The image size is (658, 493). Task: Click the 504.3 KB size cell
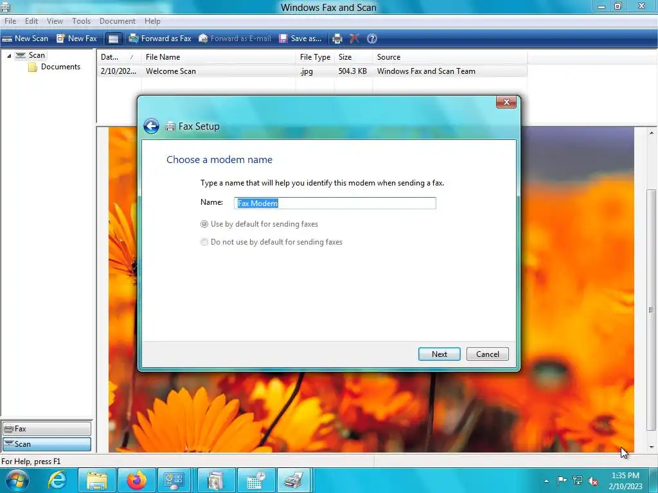pyautogui.click(x=353, y=71)
